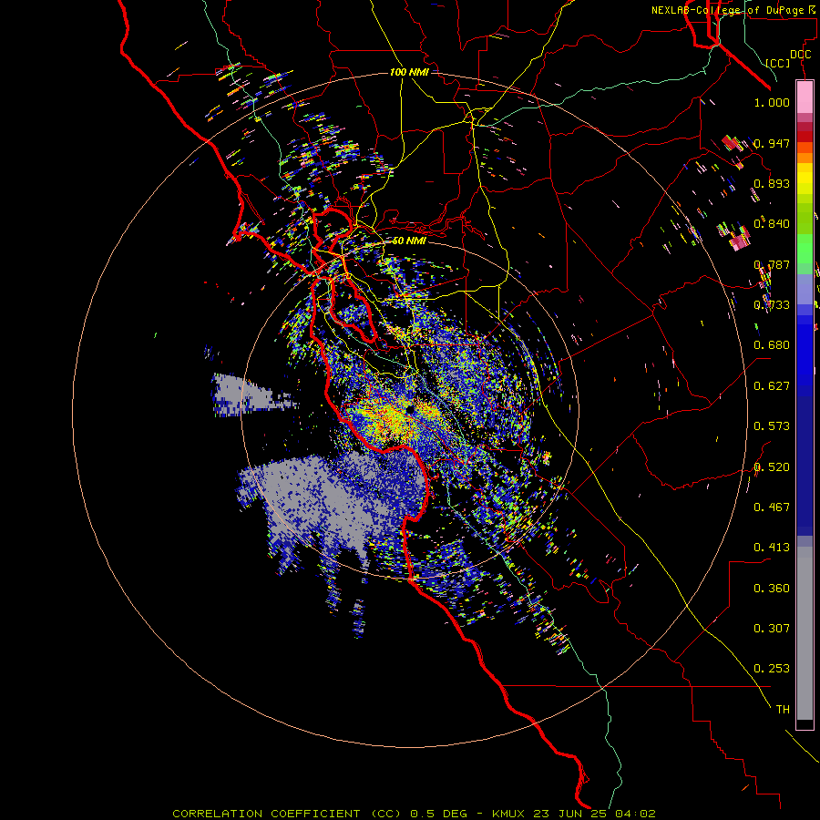Select the 0.627 legend value
820x820 pixels.
point(772,386)
